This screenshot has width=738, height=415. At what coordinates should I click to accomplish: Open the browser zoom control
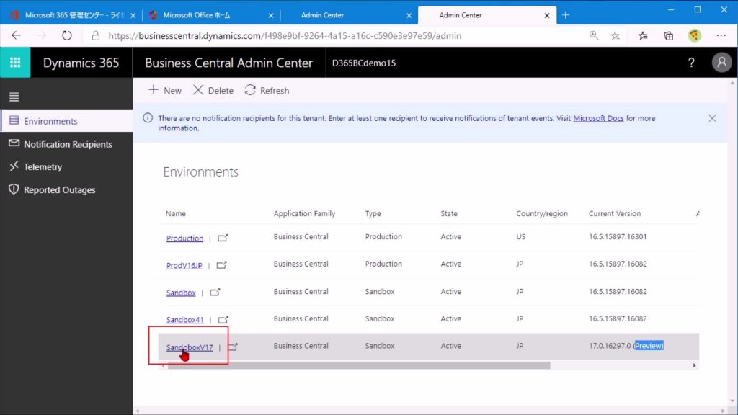pos(594,36)
